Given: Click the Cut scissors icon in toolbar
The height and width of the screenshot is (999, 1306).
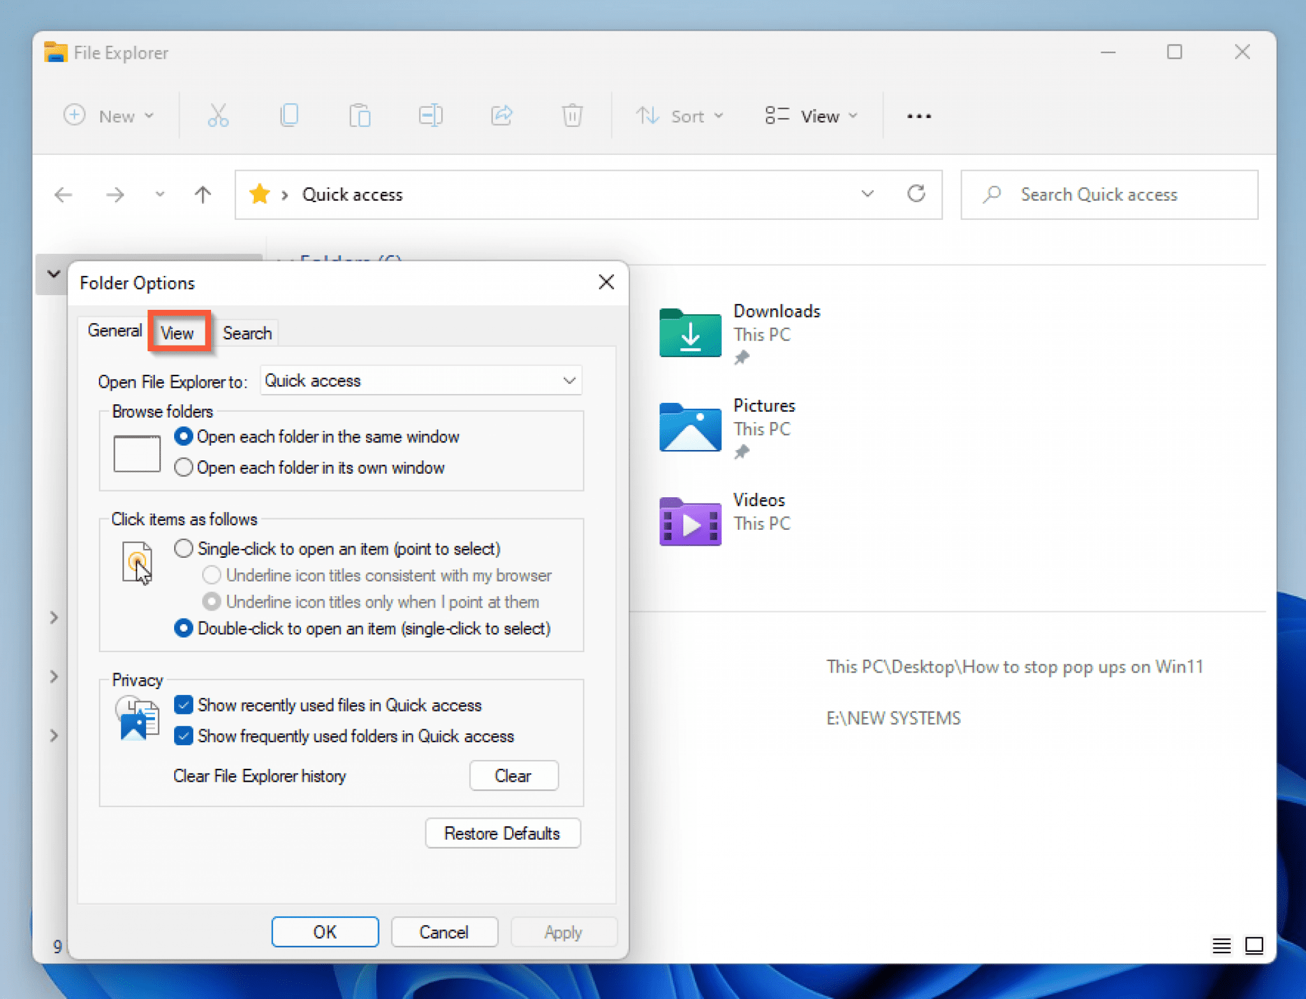Looking at the screenshot, I should coord(218,115).
